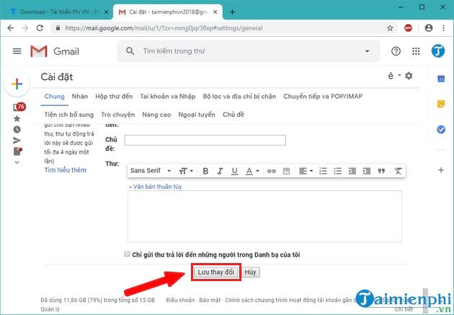
Task: Open the text color dropdown
Action: pos(252,171)
